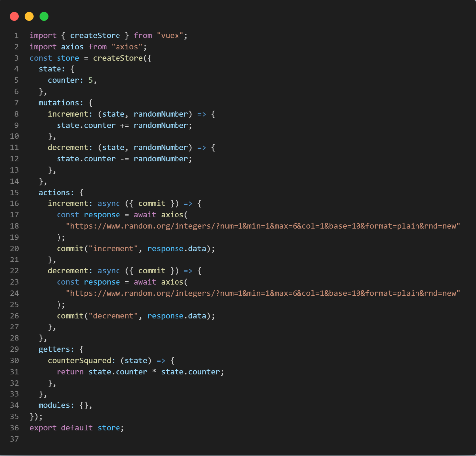Click commit("decrement") on line 26
Viewport: 476px width, 456px height.
click(136, 316)
